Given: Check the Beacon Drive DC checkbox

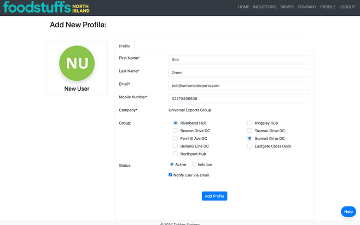Looking at the screenshot, I should (x=176, y=131).
